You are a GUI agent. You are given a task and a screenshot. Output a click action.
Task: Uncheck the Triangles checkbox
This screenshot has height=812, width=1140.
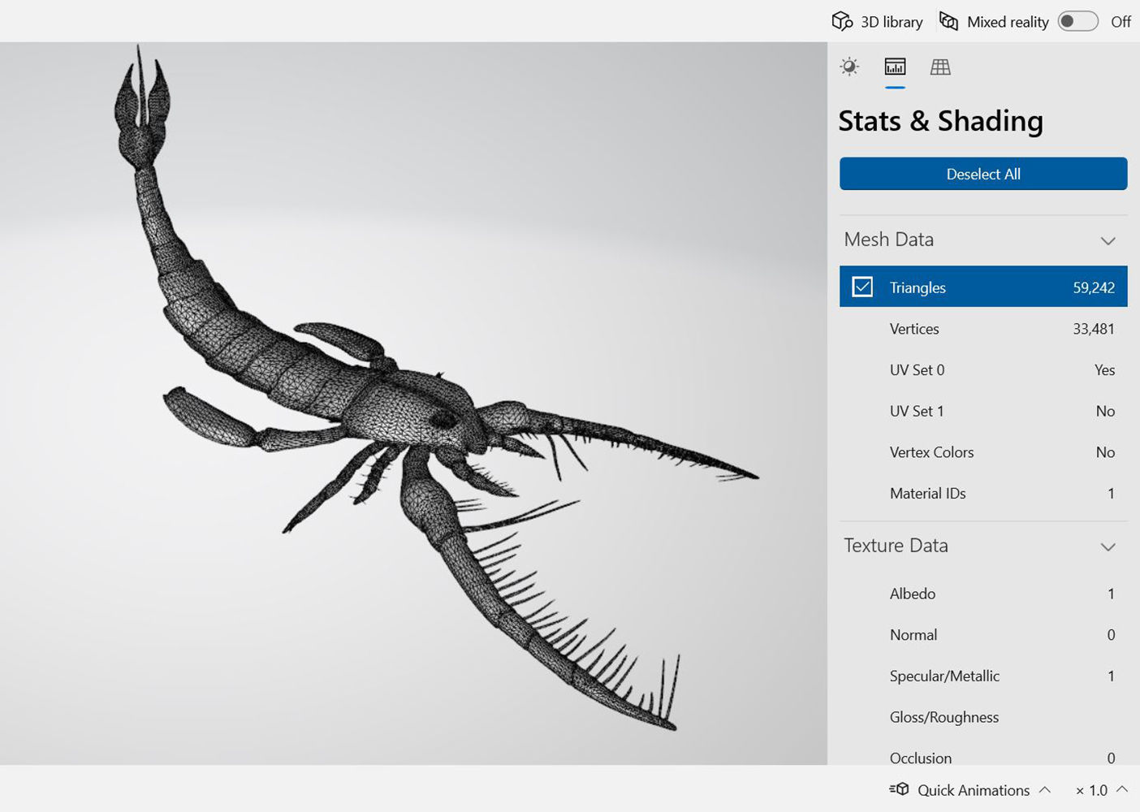862,287
